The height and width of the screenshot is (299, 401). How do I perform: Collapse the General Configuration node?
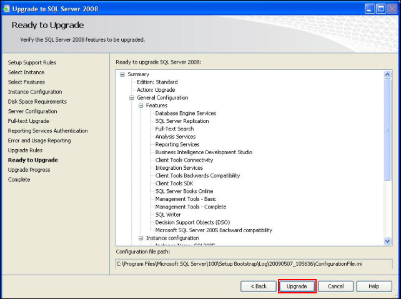[x=132, y=98]
